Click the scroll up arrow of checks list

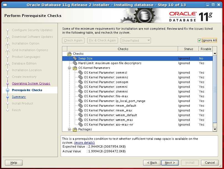[x=215, y=54]
